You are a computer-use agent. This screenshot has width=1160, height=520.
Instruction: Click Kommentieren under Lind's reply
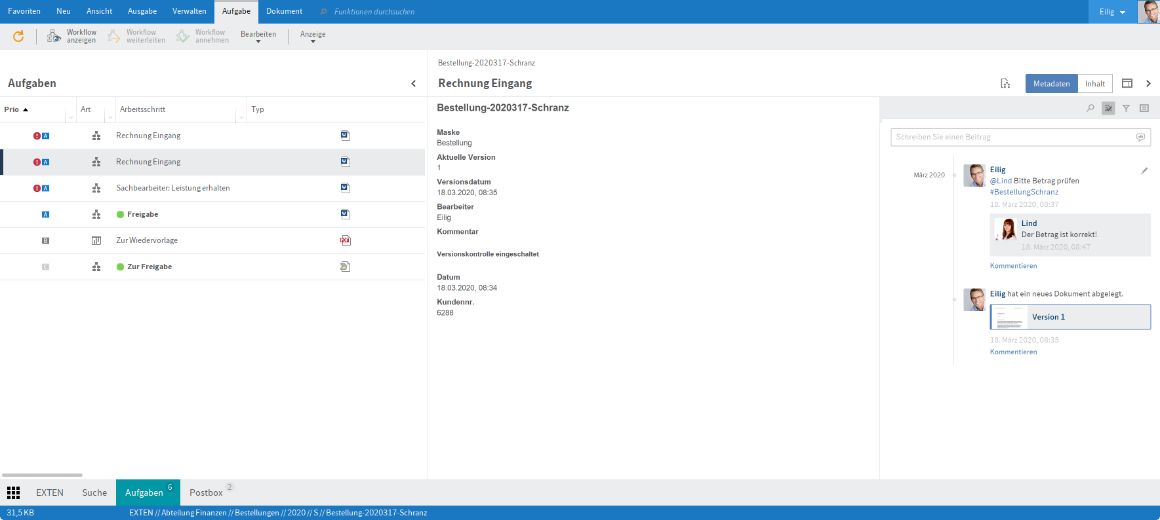click(1013, 266)
